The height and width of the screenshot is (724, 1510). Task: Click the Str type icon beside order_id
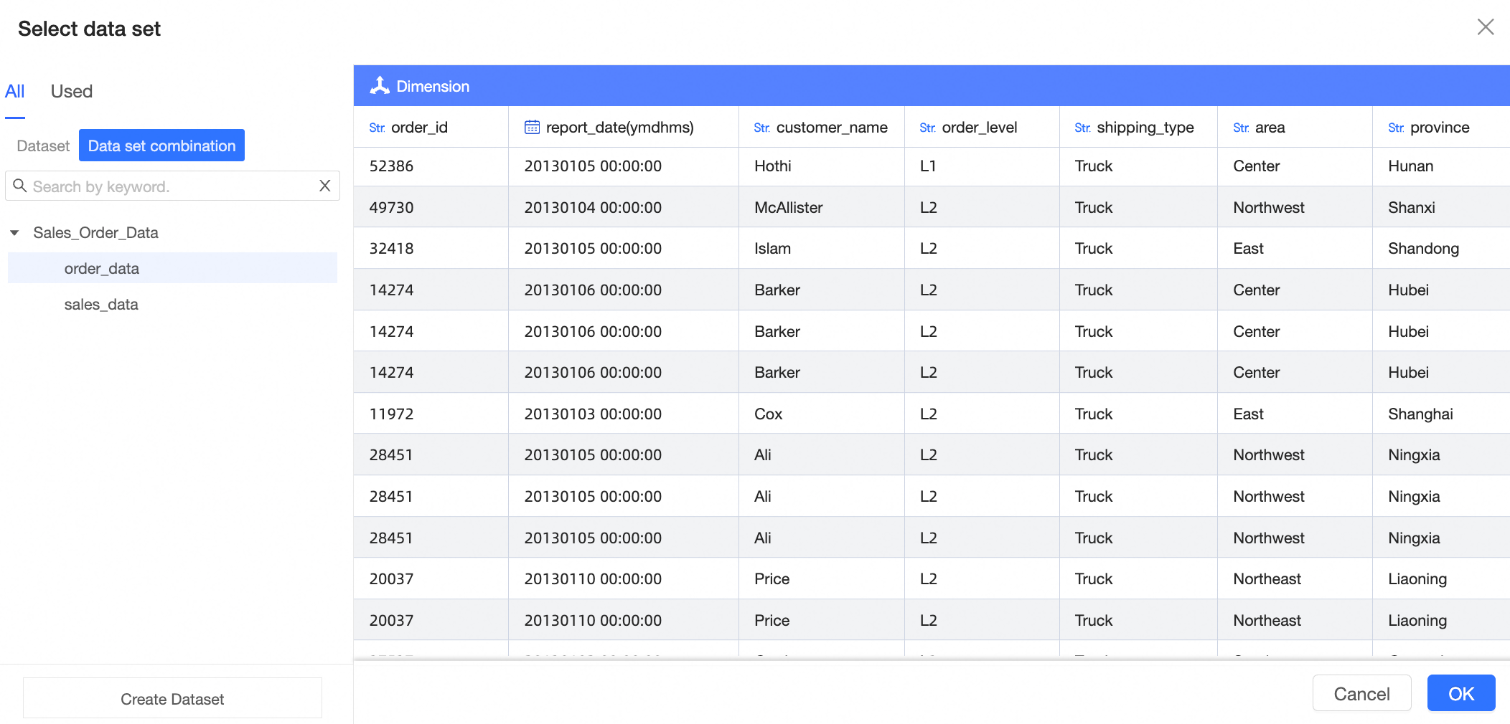tap(376, 128)
